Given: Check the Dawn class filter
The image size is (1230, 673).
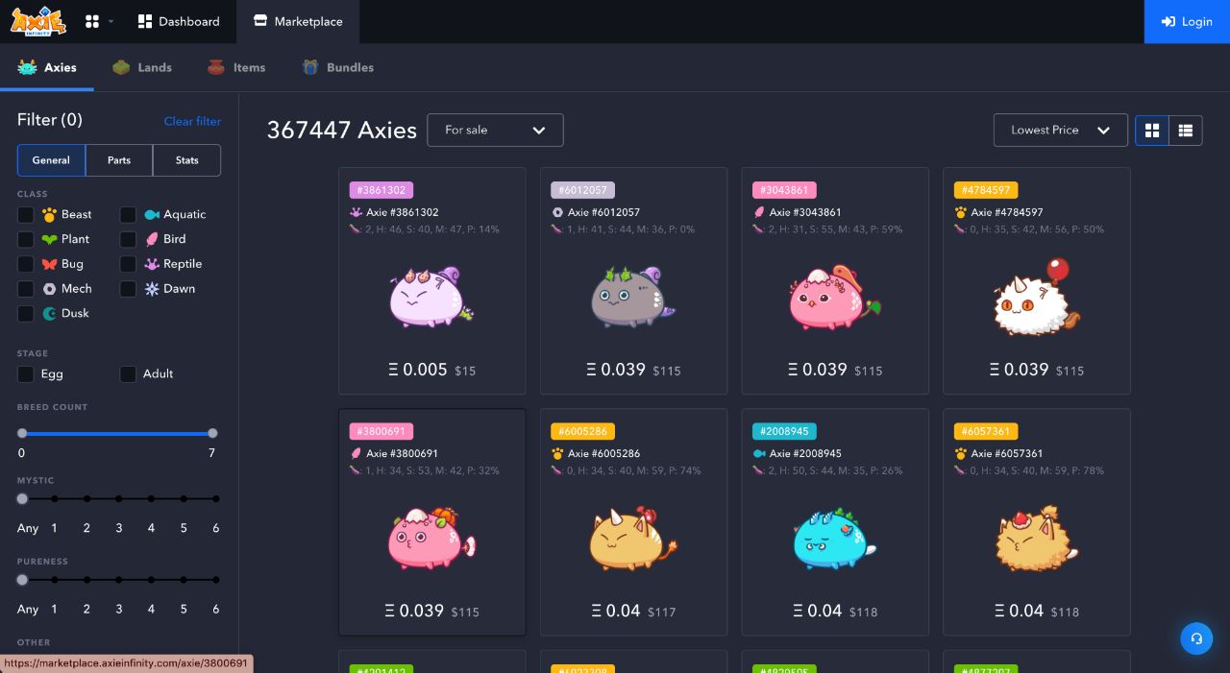Looking at the screenshot, I should point(128,289).
